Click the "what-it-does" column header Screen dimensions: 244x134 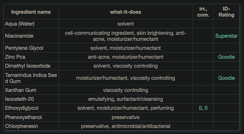(126, 12)
